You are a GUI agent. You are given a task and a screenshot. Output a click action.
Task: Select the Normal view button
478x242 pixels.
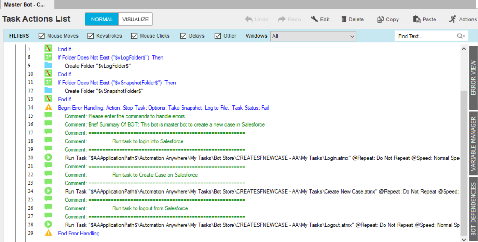point(102,19)
